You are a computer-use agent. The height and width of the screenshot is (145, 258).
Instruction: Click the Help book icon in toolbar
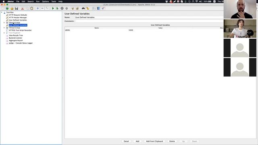(98, 8)
